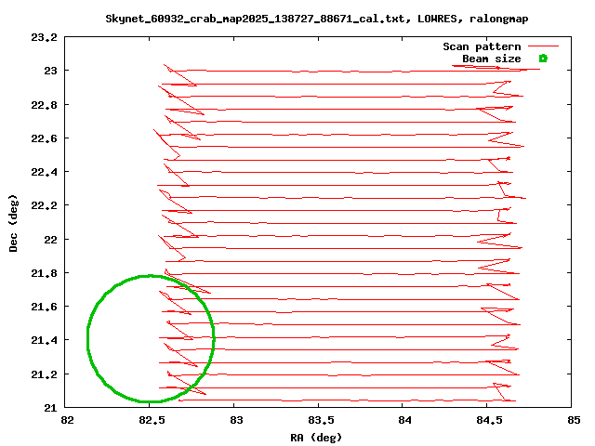Click the plot title with the filename

(x=317, y=19)
